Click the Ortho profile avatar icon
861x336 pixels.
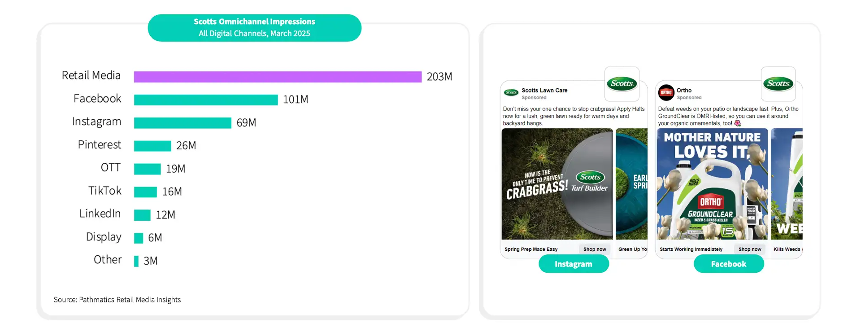pyautogui.click(x=666, y=93)
